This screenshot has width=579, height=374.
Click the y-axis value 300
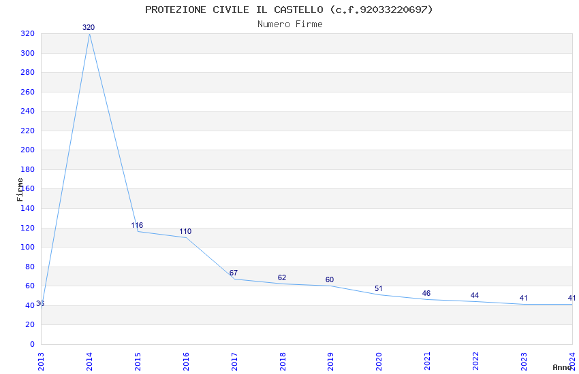pos(28,53)
